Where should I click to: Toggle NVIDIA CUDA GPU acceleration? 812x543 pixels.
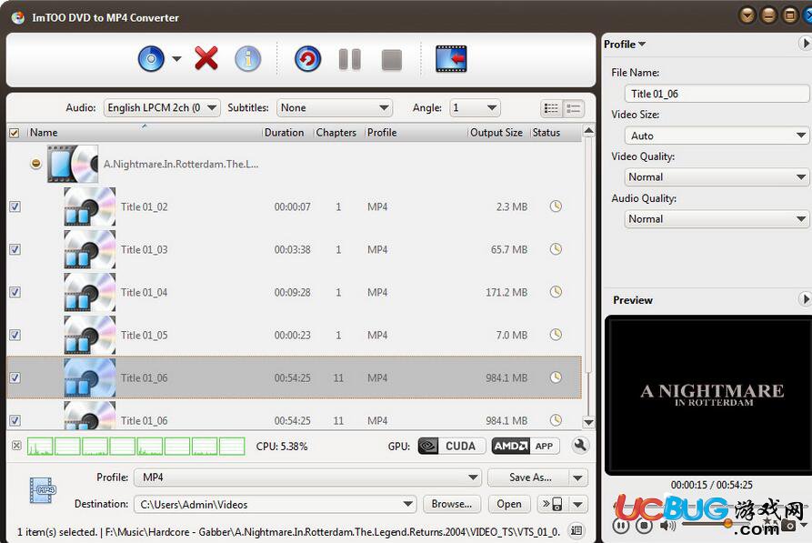[x=451, y=446]
